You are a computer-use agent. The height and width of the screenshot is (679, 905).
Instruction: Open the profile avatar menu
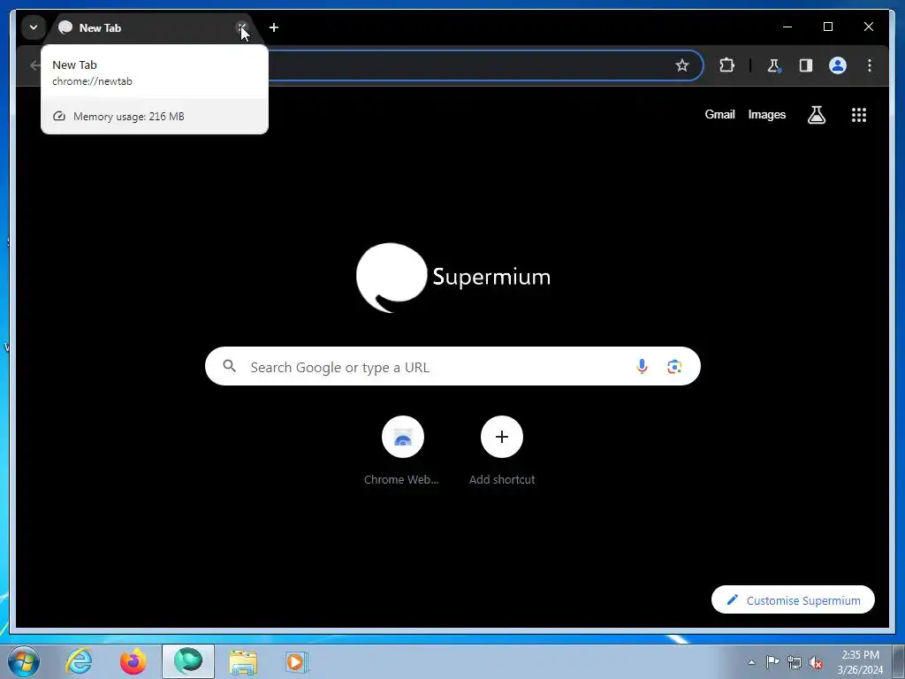coord(838,65)
